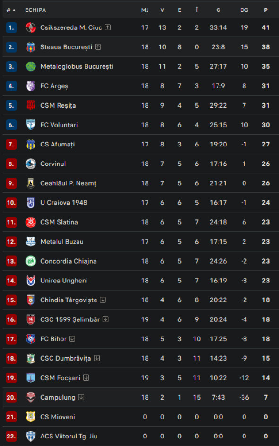Screen dimensions: 279x446
Task: Open the U Craiova 1948 team page
Action: pos(64,202)
